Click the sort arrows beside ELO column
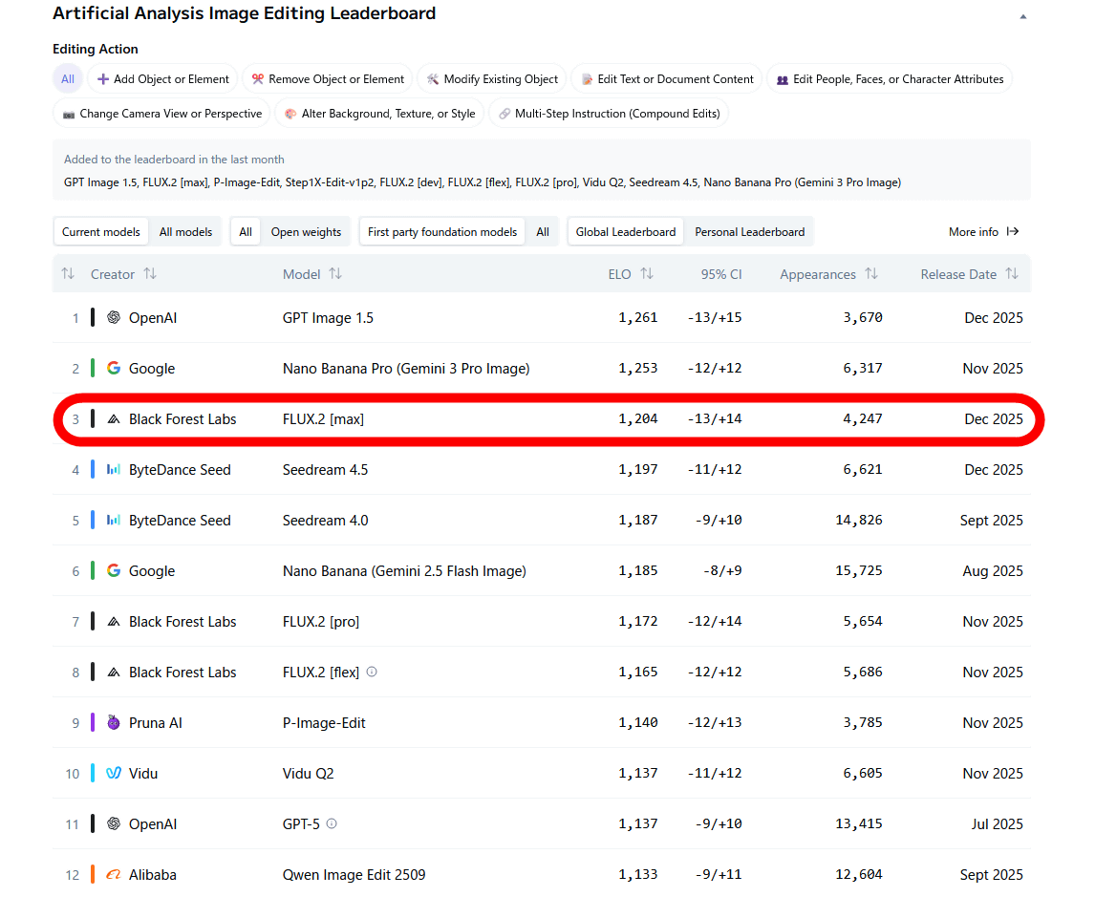The height and width of the screenshot is (897, 1095). pos(647,274)
